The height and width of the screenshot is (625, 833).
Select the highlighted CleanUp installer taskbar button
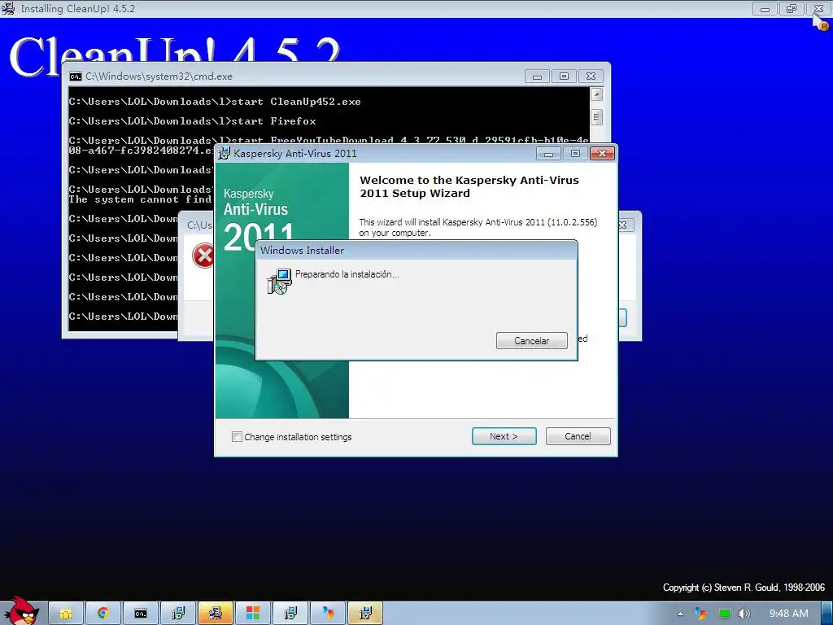coord(215,614)
